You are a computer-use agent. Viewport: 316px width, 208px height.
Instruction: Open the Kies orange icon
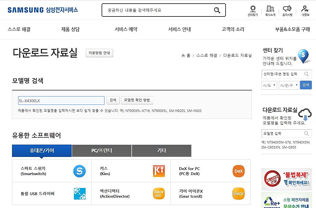(x=159, y=171)
